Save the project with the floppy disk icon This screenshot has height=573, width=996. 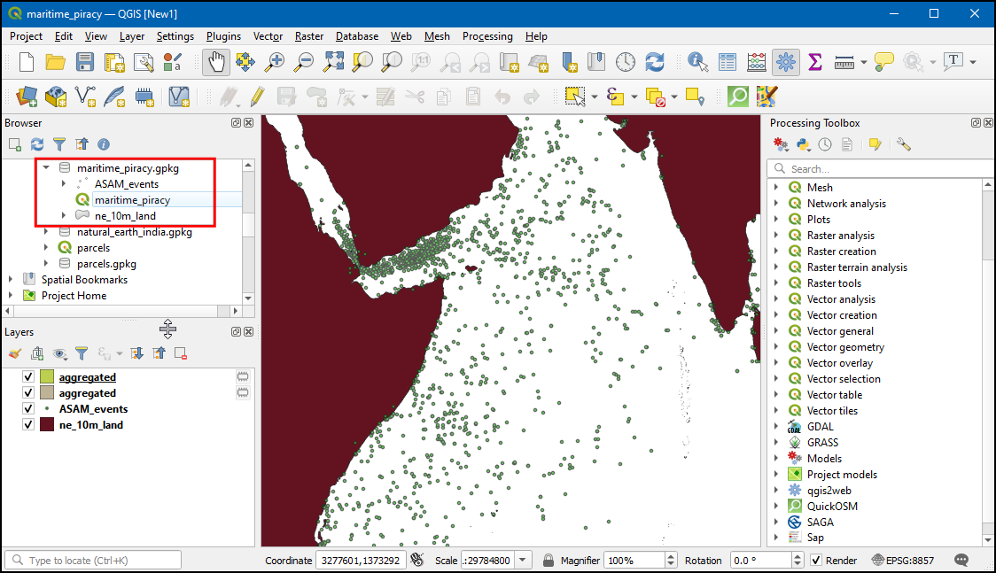84,62
